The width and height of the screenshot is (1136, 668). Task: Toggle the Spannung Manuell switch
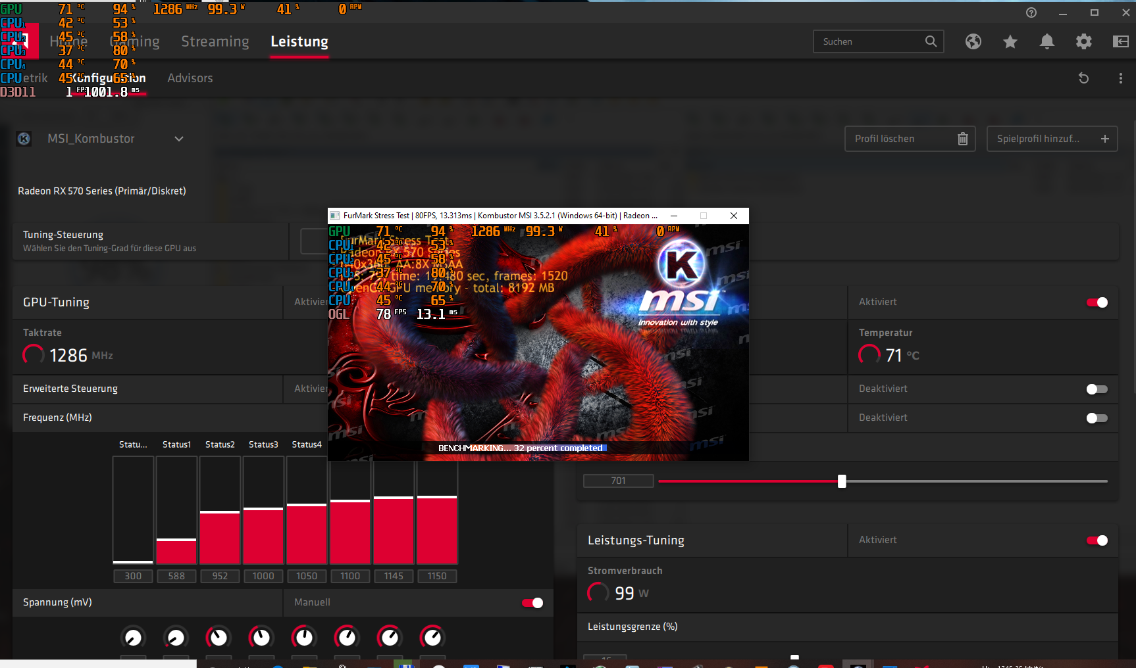click(532, 603)
